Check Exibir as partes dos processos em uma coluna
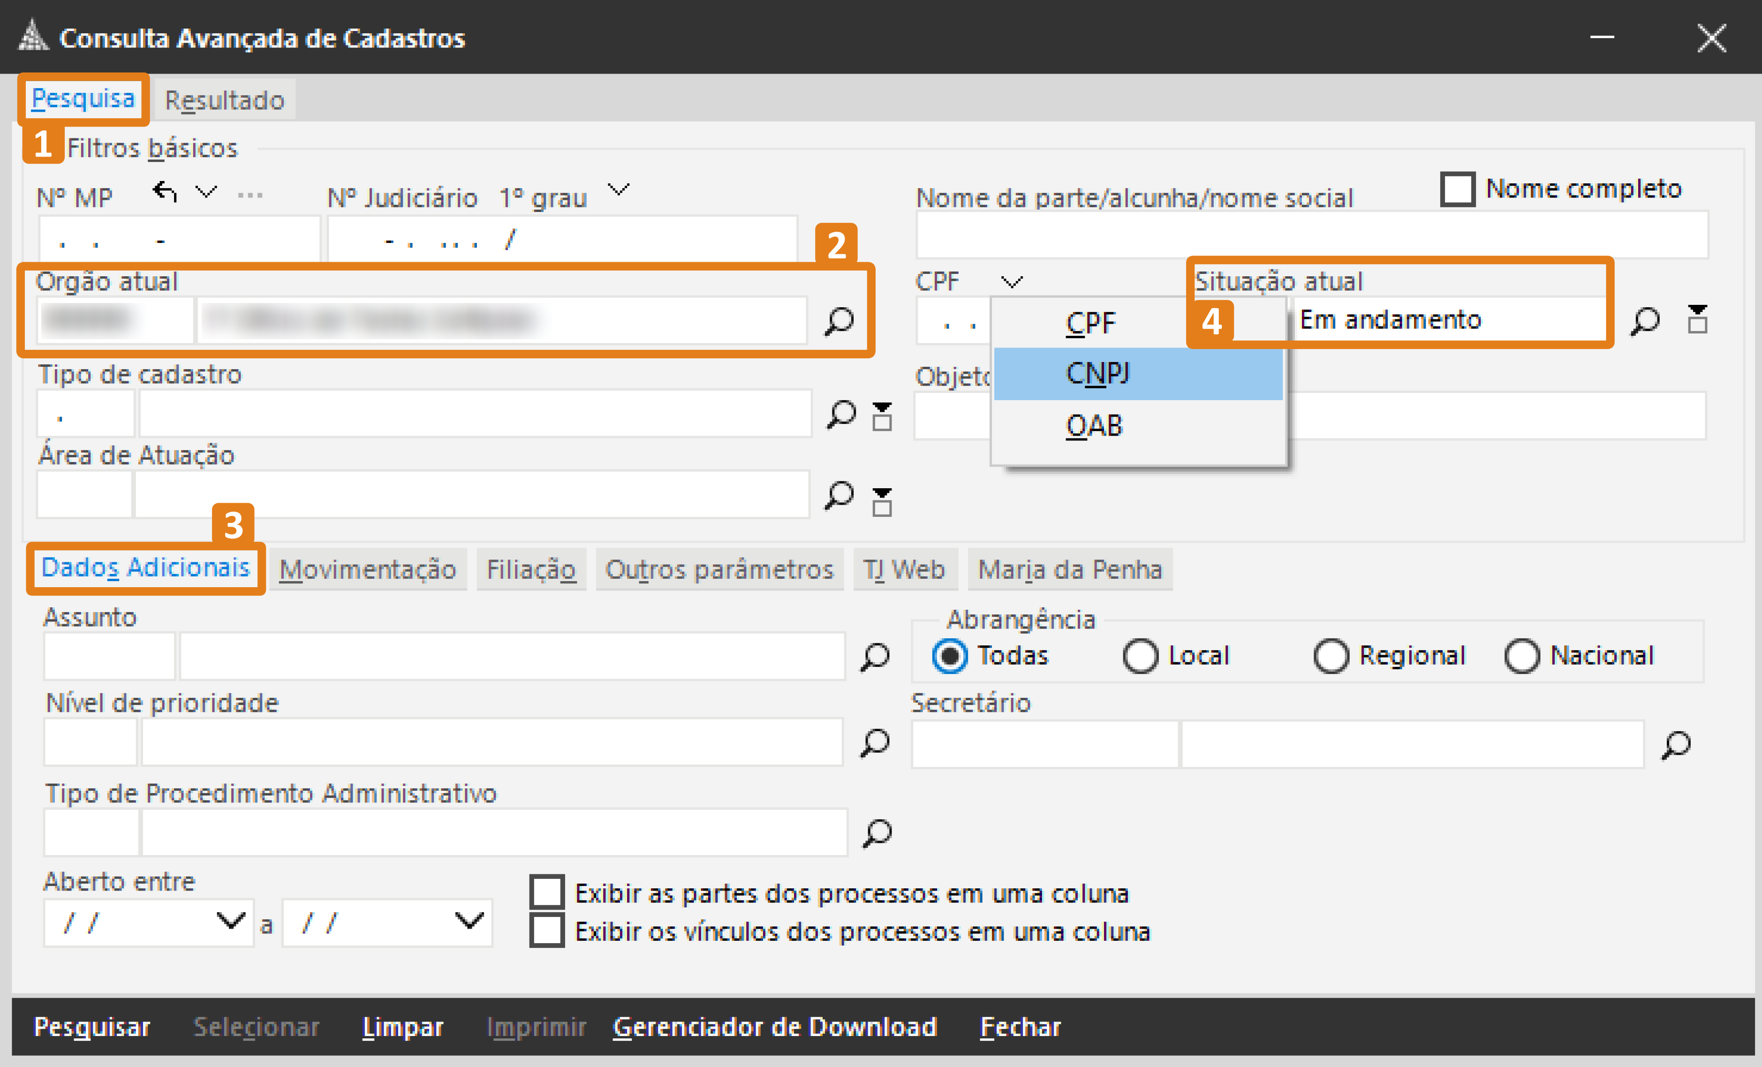This screenshot has width=1762, height=1067. click(x=548, y=892)
